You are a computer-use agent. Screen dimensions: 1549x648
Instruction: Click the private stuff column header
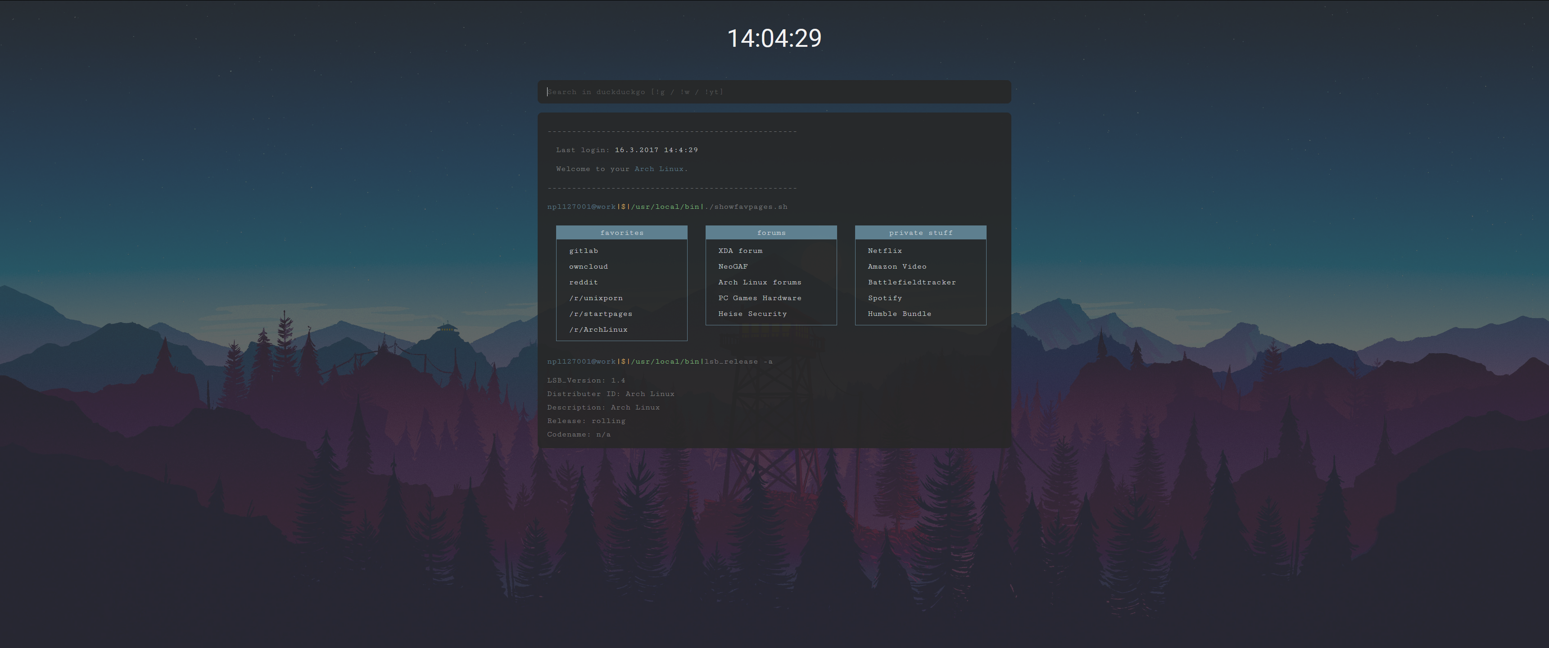click(920, 233)
